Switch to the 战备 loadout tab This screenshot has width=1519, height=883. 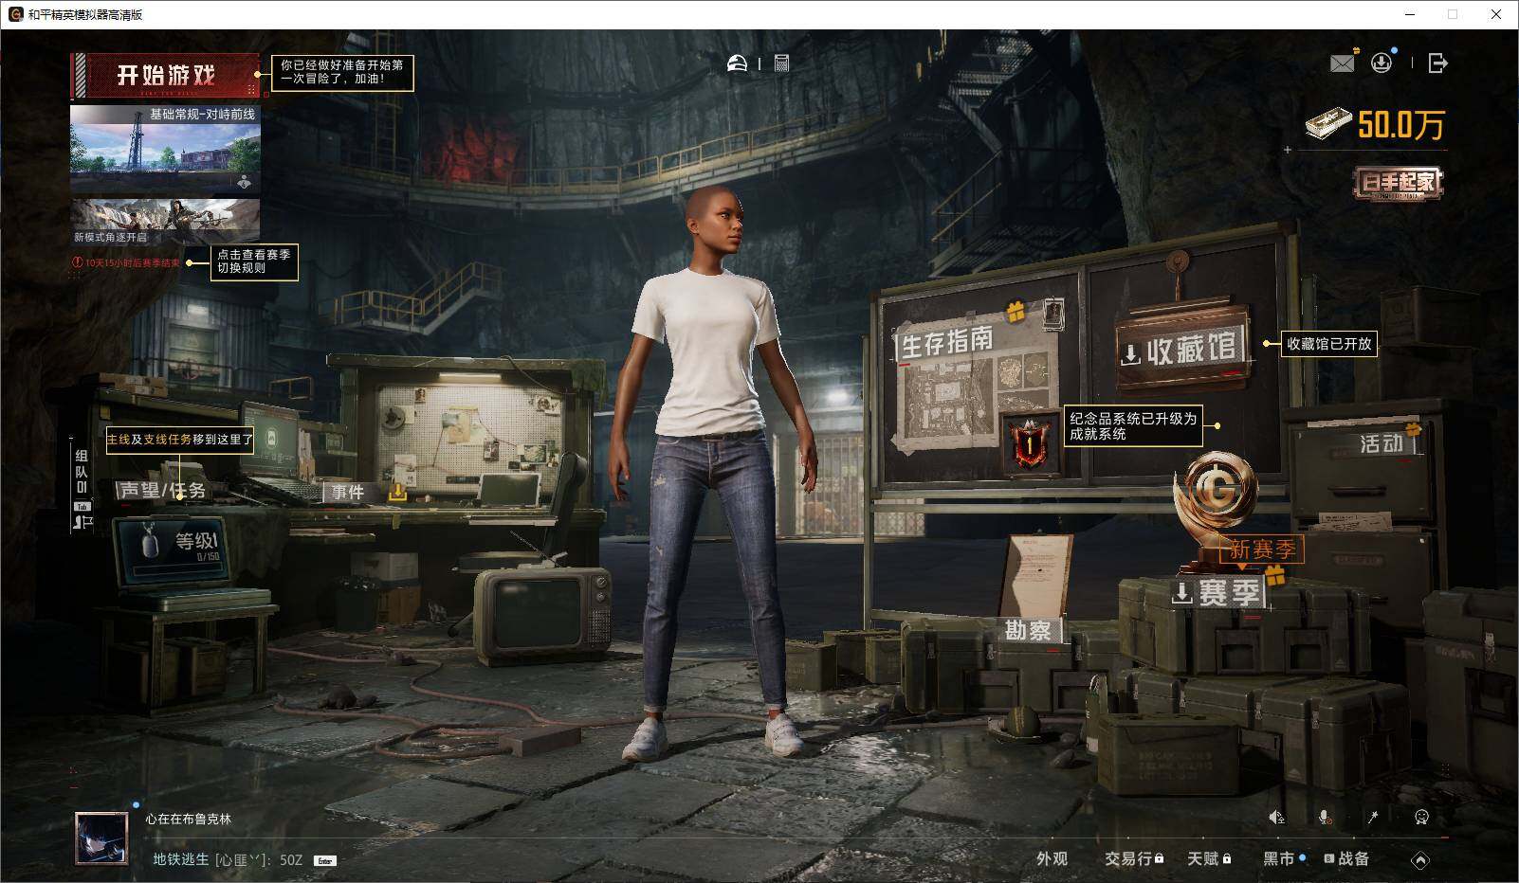1347,858
